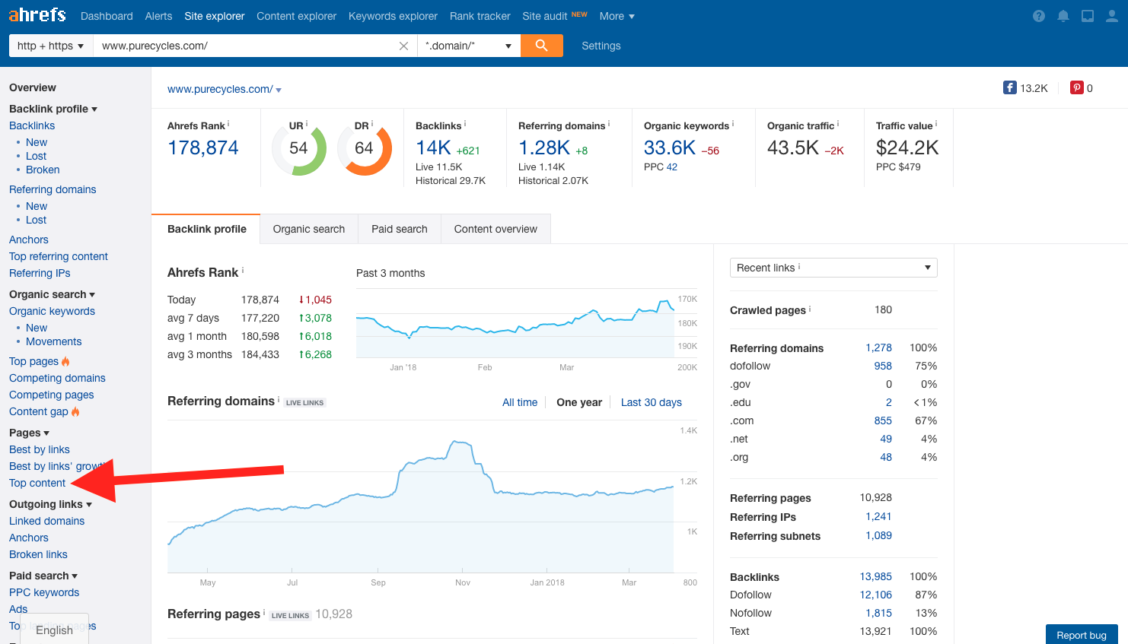Open Keywords explorer in top navigation
The image size is (1128, 644).
pos(393,16)
